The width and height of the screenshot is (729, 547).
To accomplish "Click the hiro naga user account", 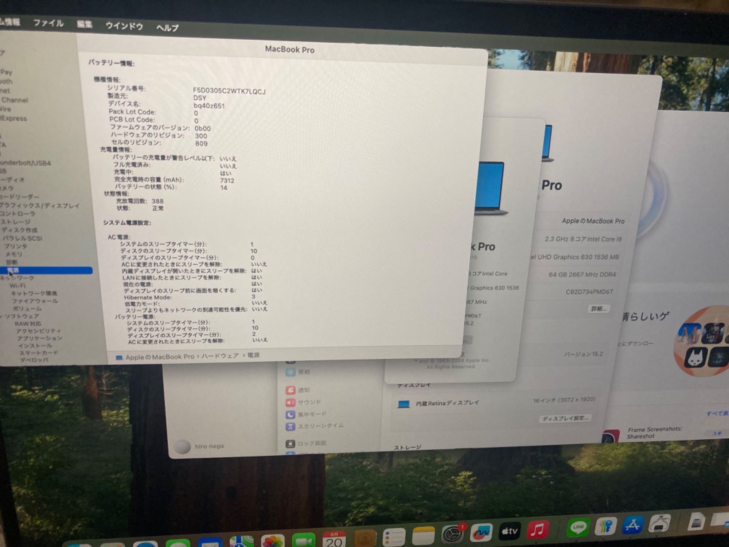I will coord(199,446).
